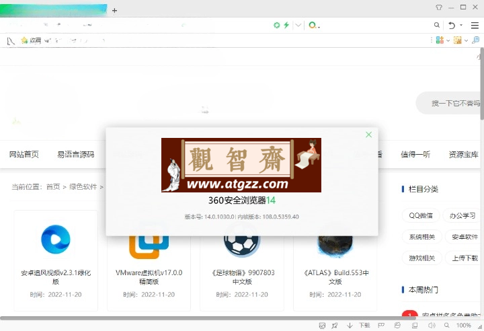Click the 本周热门 sidebar heading
Viewport: 484px width, 331px height.
pyautogui.click(x=424, y=289)
